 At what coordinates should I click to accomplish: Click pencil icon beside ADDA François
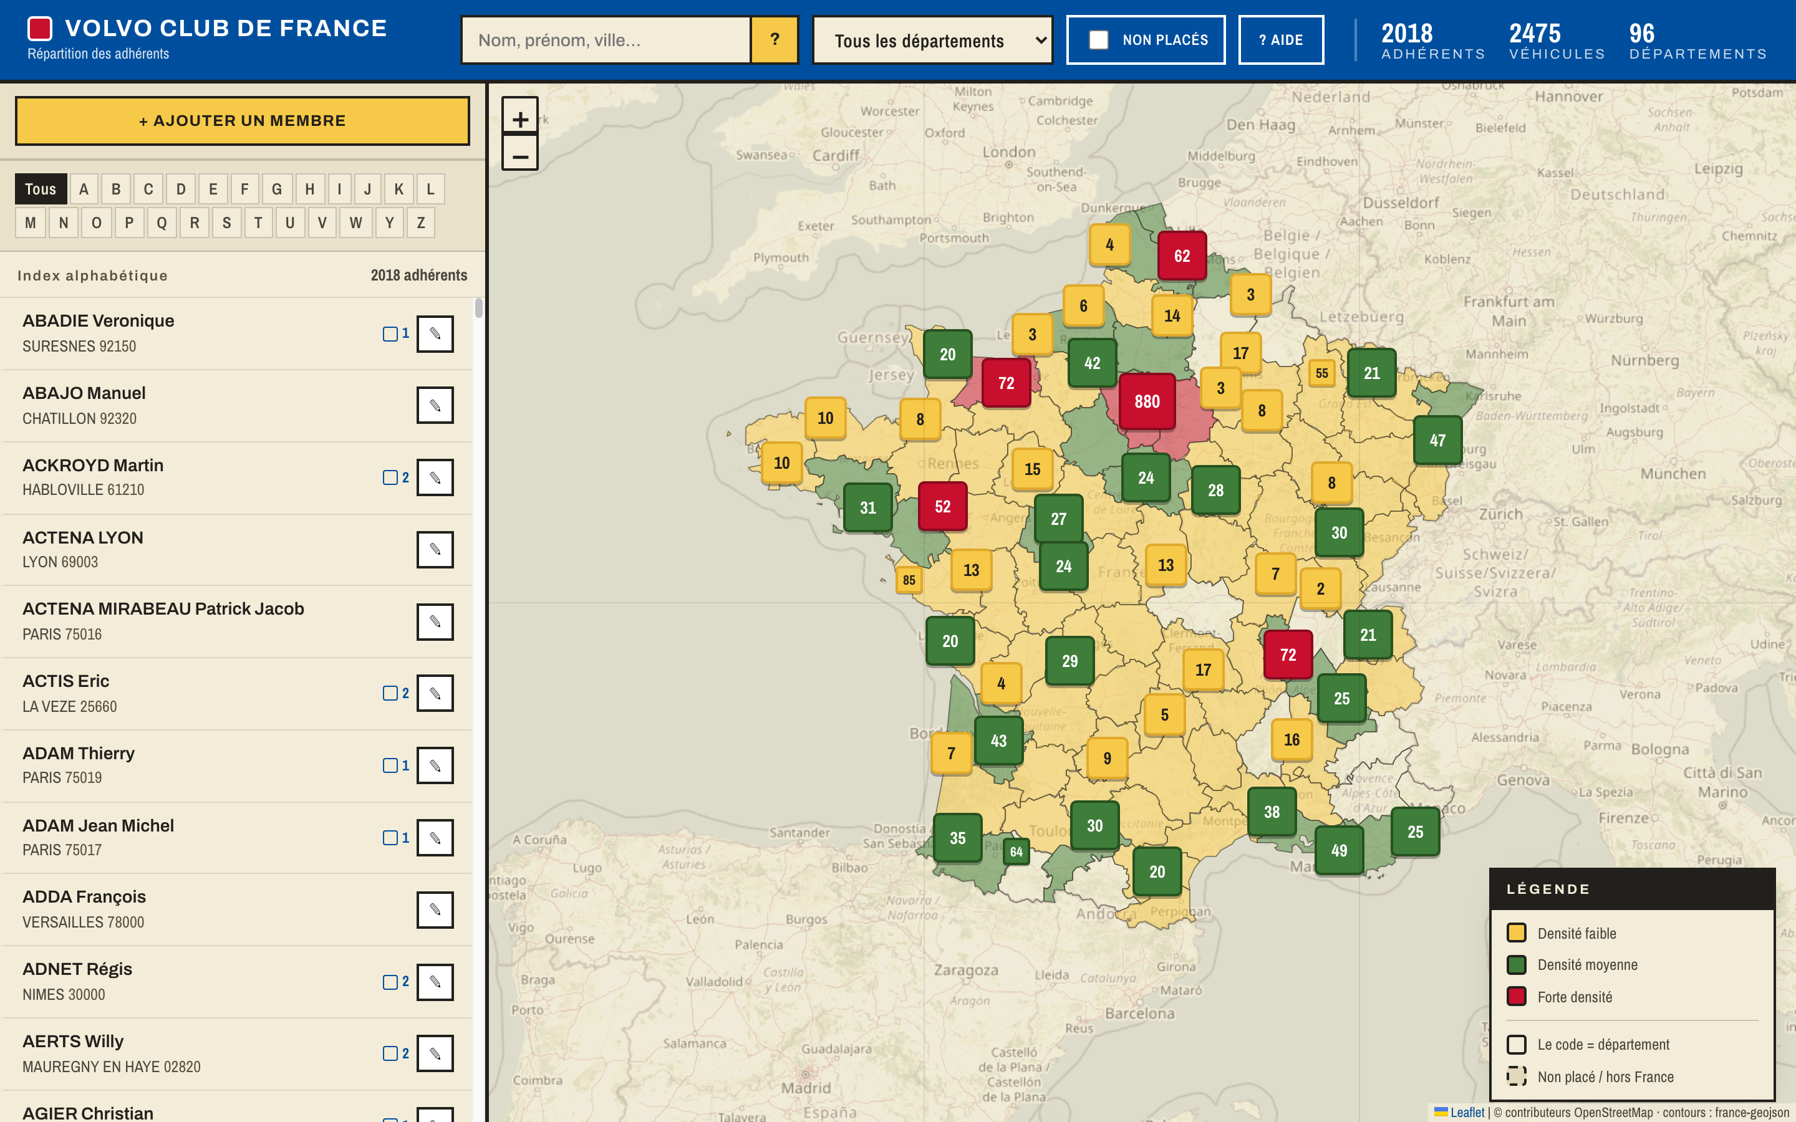[435, 910]
